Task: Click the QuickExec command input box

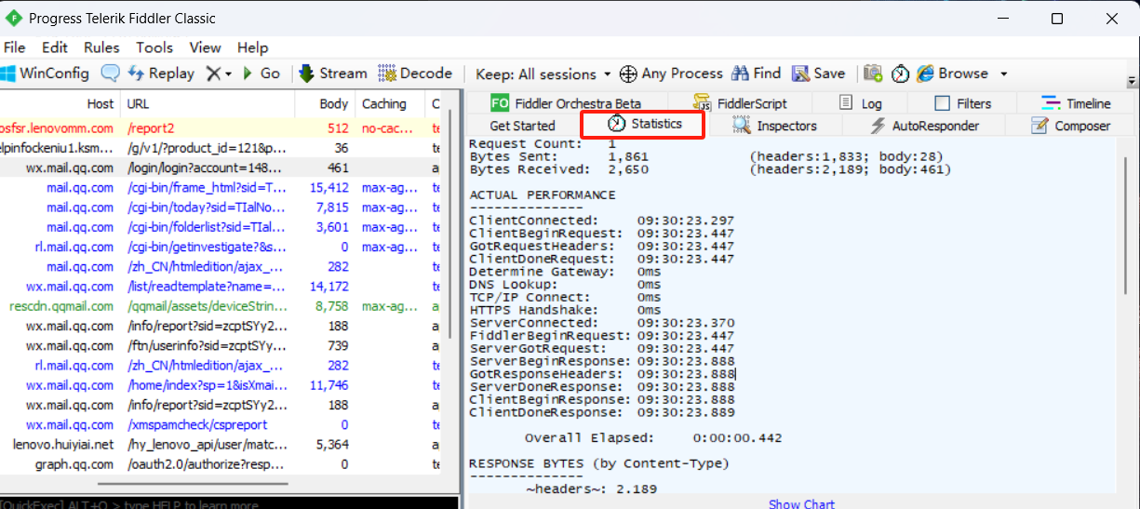Action: coord(229,503)
